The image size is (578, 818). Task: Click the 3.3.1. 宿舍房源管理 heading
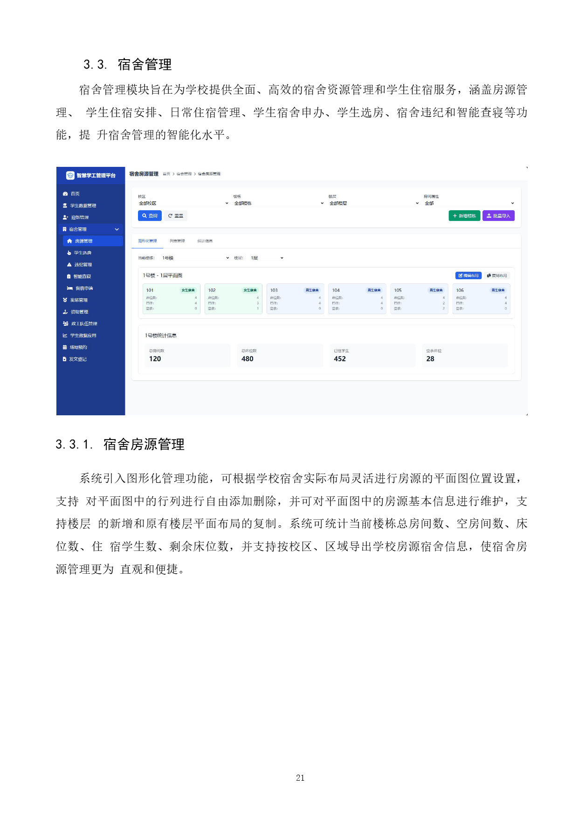120,445
